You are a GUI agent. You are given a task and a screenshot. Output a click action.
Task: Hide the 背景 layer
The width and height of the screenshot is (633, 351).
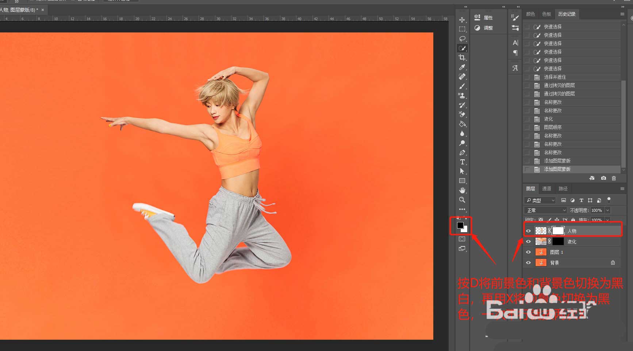528,262
